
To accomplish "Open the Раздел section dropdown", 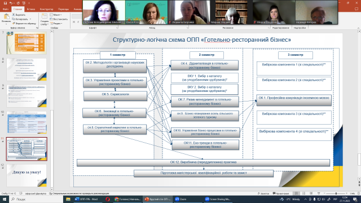I will 56,24.
